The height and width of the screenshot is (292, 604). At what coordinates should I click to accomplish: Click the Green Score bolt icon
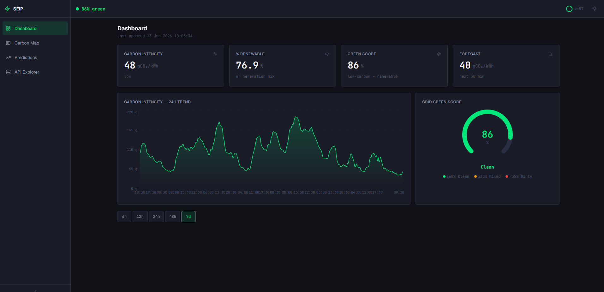(x=439, y=54)
